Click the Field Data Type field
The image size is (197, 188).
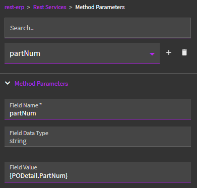point(98,137)
